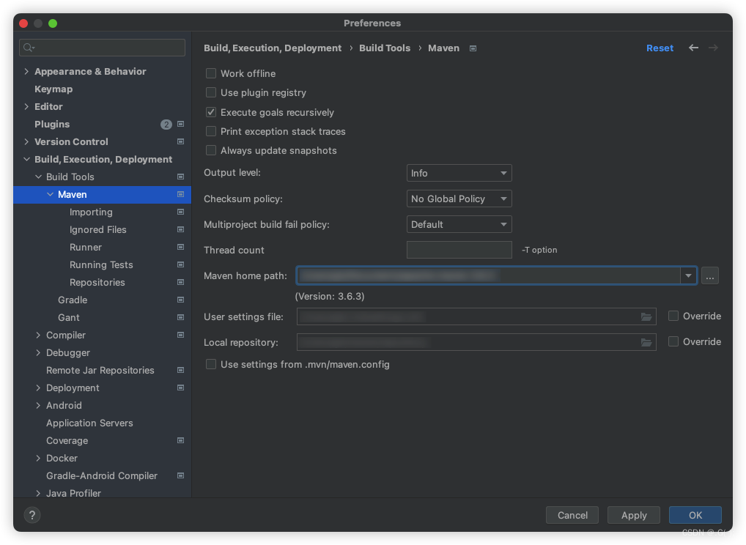Click the Thread count input field
This screenshot has height=545, width=746.
(459, 250)
